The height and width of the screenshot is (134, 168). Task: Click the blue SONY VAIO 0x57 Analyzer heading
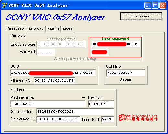[x=55, y=17]
